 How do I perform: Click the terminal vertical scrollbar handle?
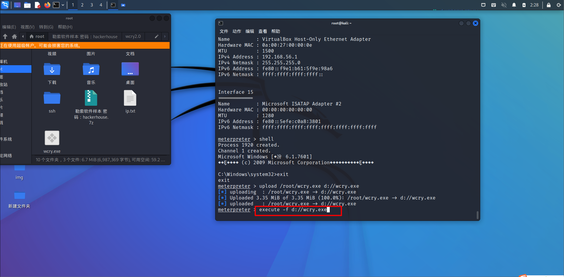tap(478, 215)
